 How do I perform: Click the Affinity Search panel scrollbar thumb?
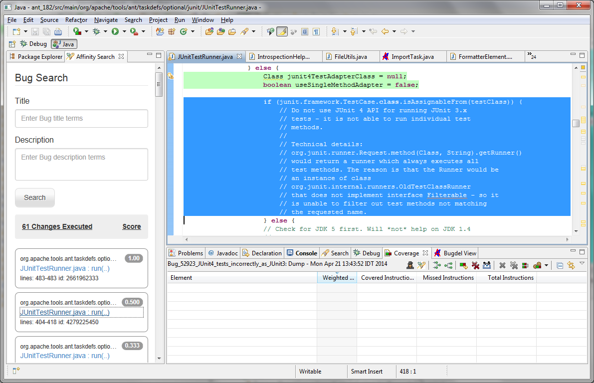coord(159,84)
